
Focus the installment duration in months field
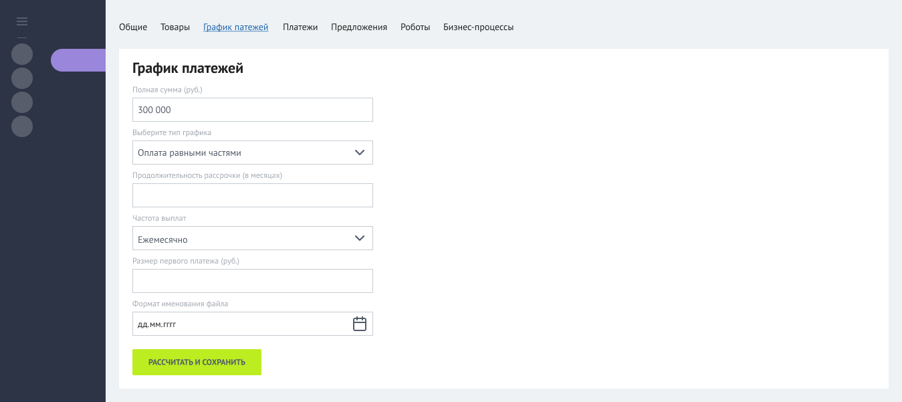[x=252, y=195]
